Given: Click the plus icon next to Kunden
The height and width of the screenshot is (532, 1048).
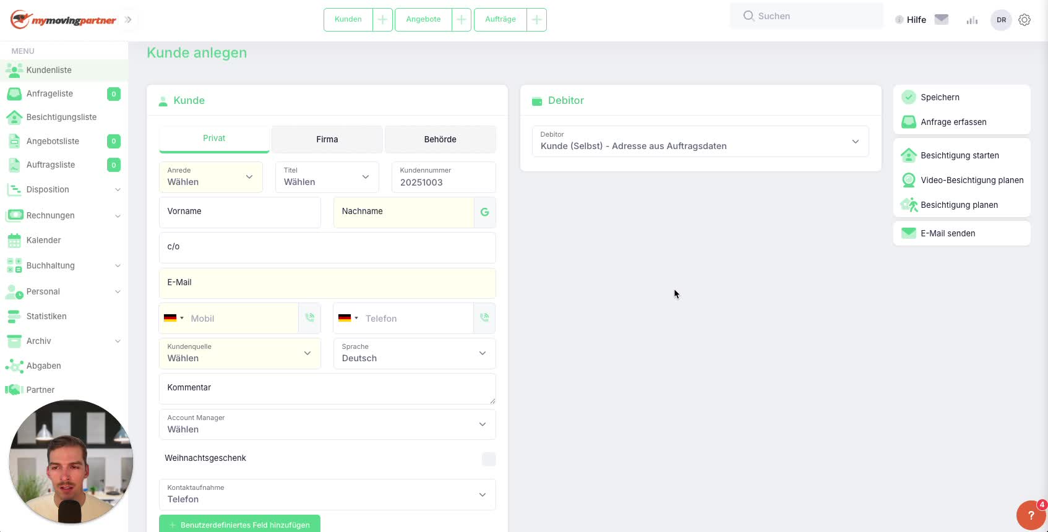Looking at the screenshot, I should (382, 20).
